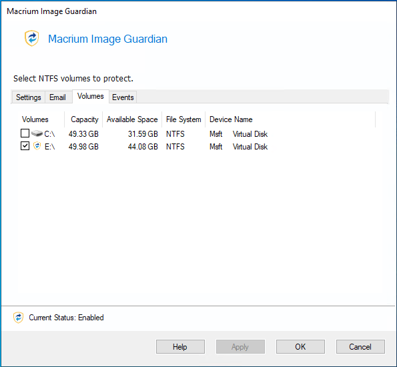397x367 pixels.
Task: Click the Macrium Image Guardian blue heading
Action: point(107,39)
